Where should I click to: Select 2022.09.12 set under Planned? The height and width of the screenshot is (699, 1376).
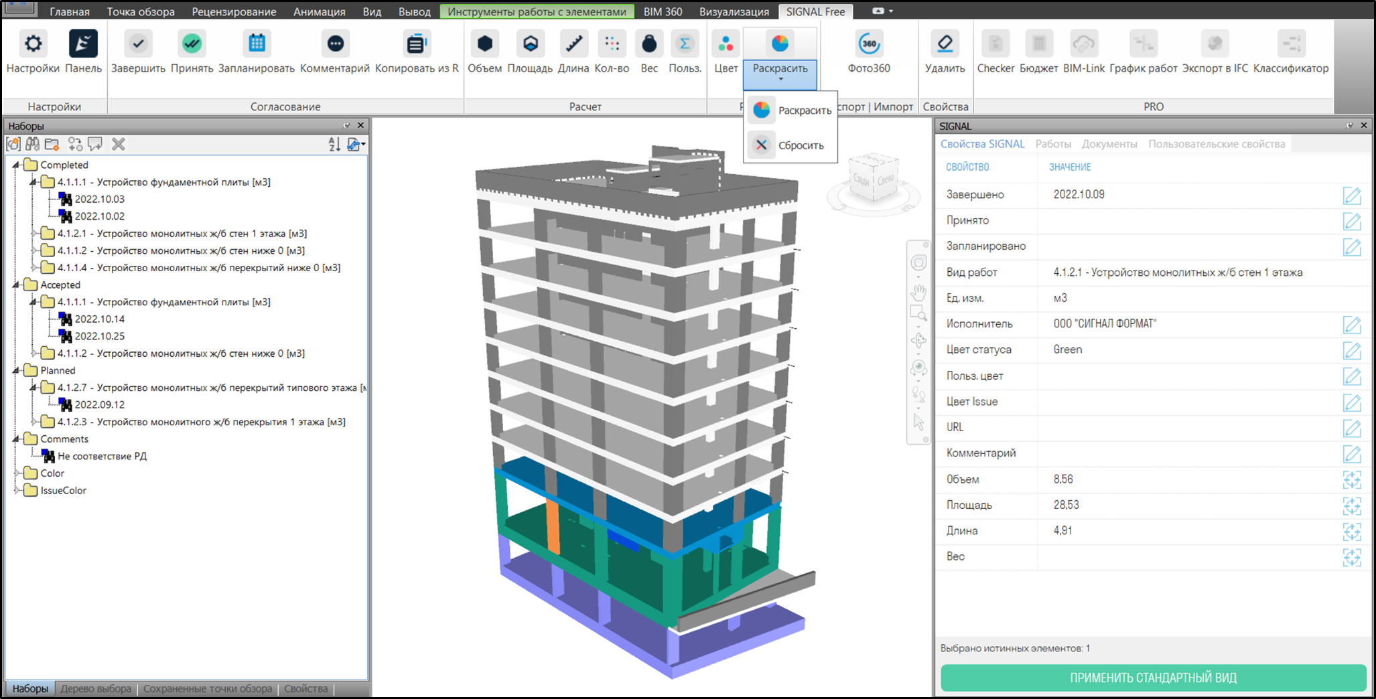99,404
